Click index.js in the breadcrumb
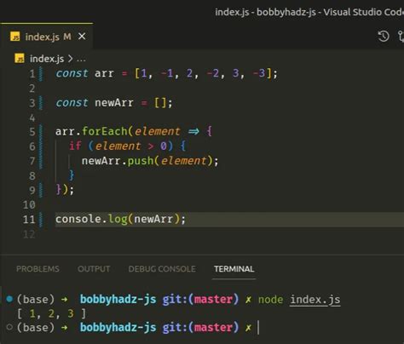Image resolution: width=404 pixels, height=344 pixels. tap(47, 59)
